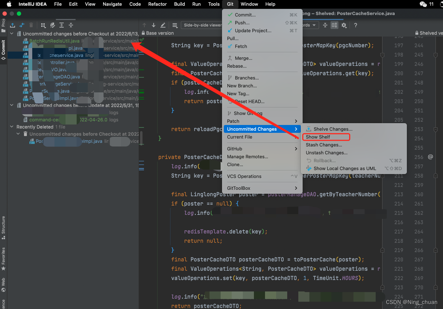The width and height of the screenshot is (443, 309).
Task: Open Branches... from the Git menu
Action: click(262, 78)
